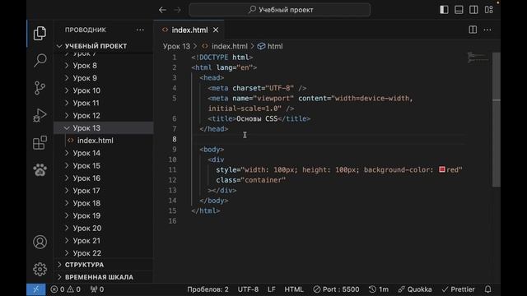
Task: Expand the Урок 21 folder
Action: point(104,241)
